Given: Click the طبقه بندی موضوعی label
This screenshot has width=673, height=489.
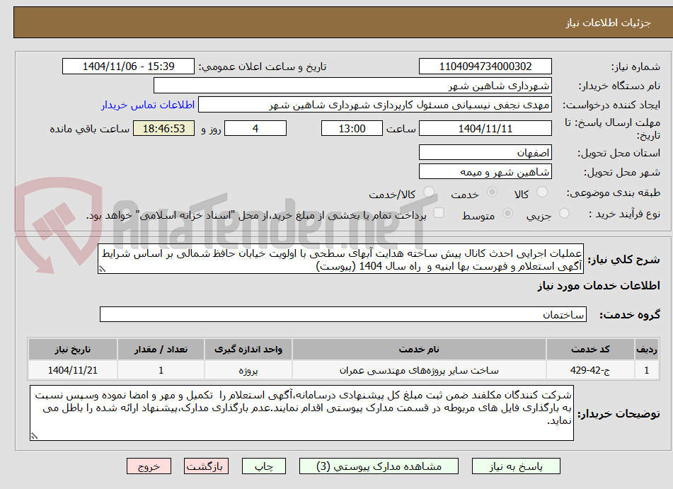Looking at the screenshot, I should (x=614, y=192).
